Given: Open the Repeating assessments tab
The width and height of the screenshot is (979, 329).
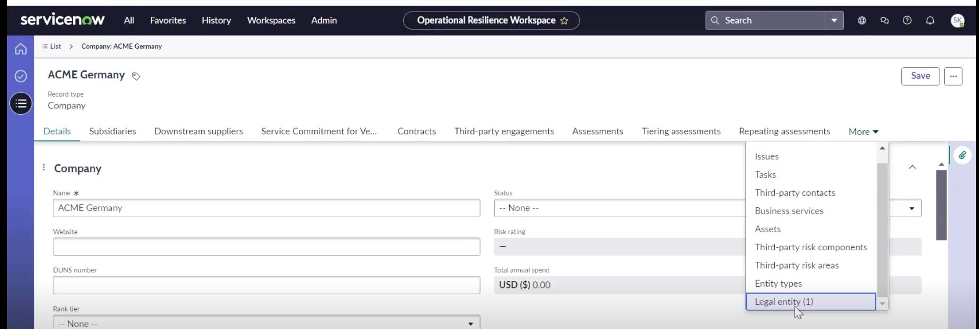Looking at the screenshot, I should point(785,131).
